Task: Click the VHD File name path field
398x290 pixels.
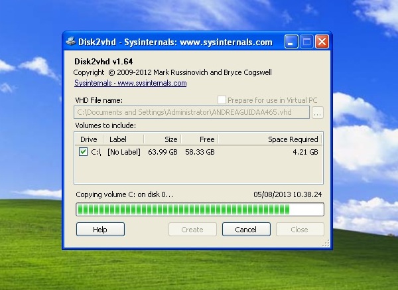Action: 192,112
